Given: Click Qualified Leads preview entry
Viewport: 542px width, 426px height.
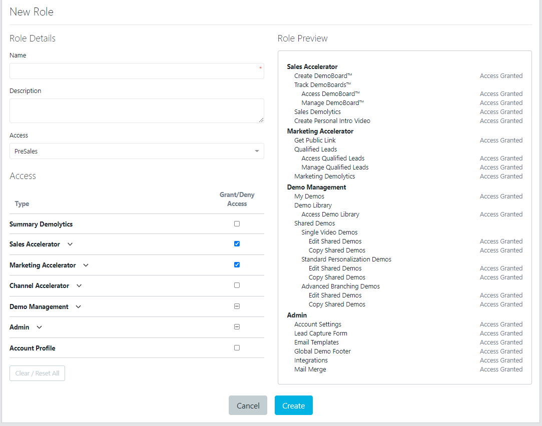Looking at the screenshot, I should pos(316,149).
